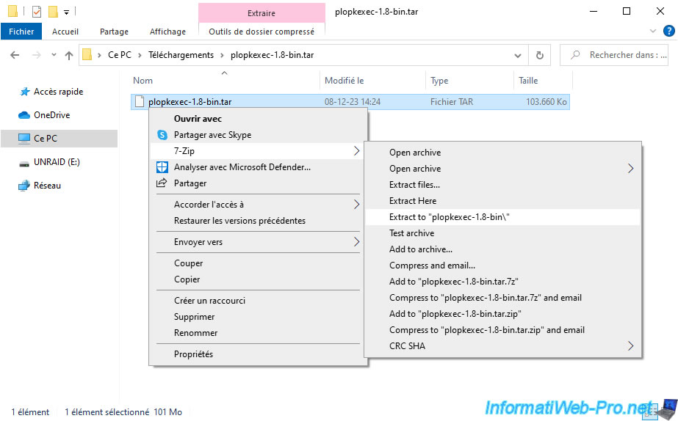Sort files by the Nom column header
Viewport: 678px width, 421px height.
[143, 81]
